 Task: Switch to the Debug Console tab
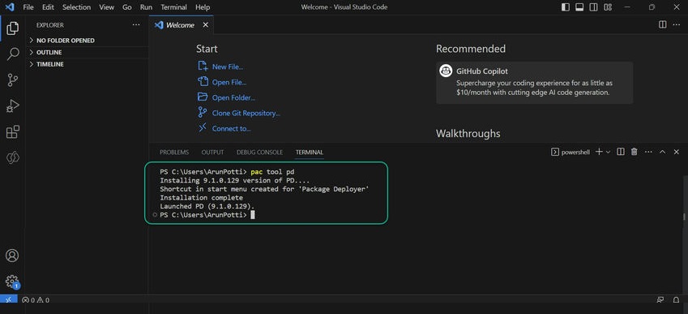259,152
